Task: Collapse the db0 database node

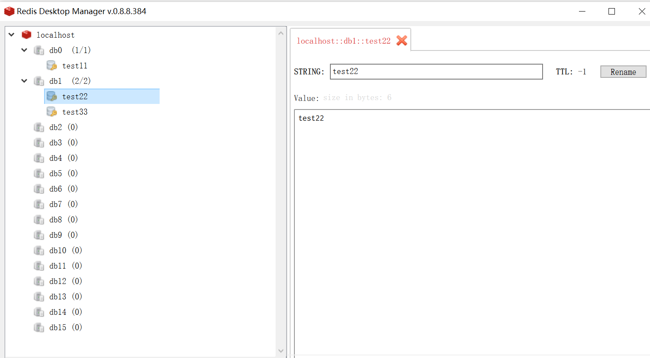Action: point(24,50)
